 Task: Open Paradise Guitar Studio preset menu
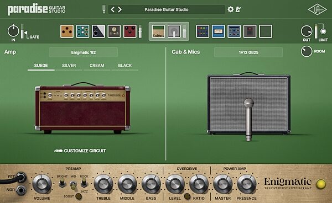click(167, 9)
